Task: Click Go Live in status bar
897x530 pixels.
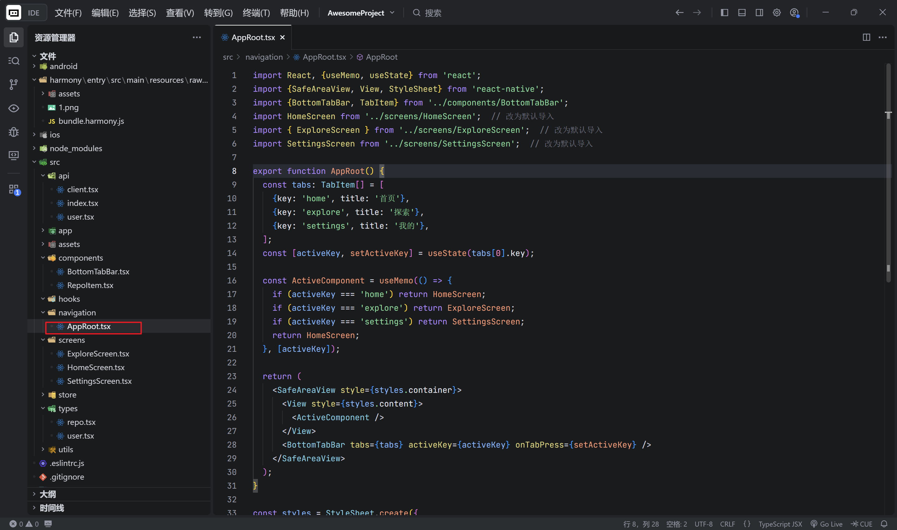Action: [827, 523]
